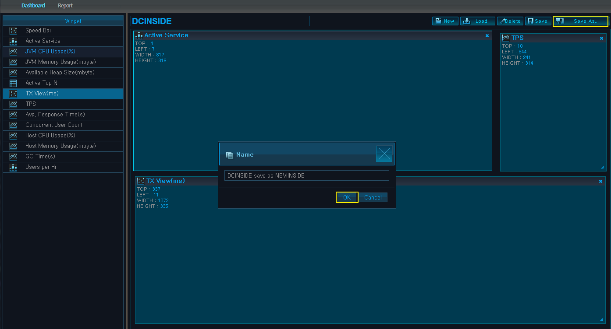Click the GC Time(s) chart icon

pos(13,157)
